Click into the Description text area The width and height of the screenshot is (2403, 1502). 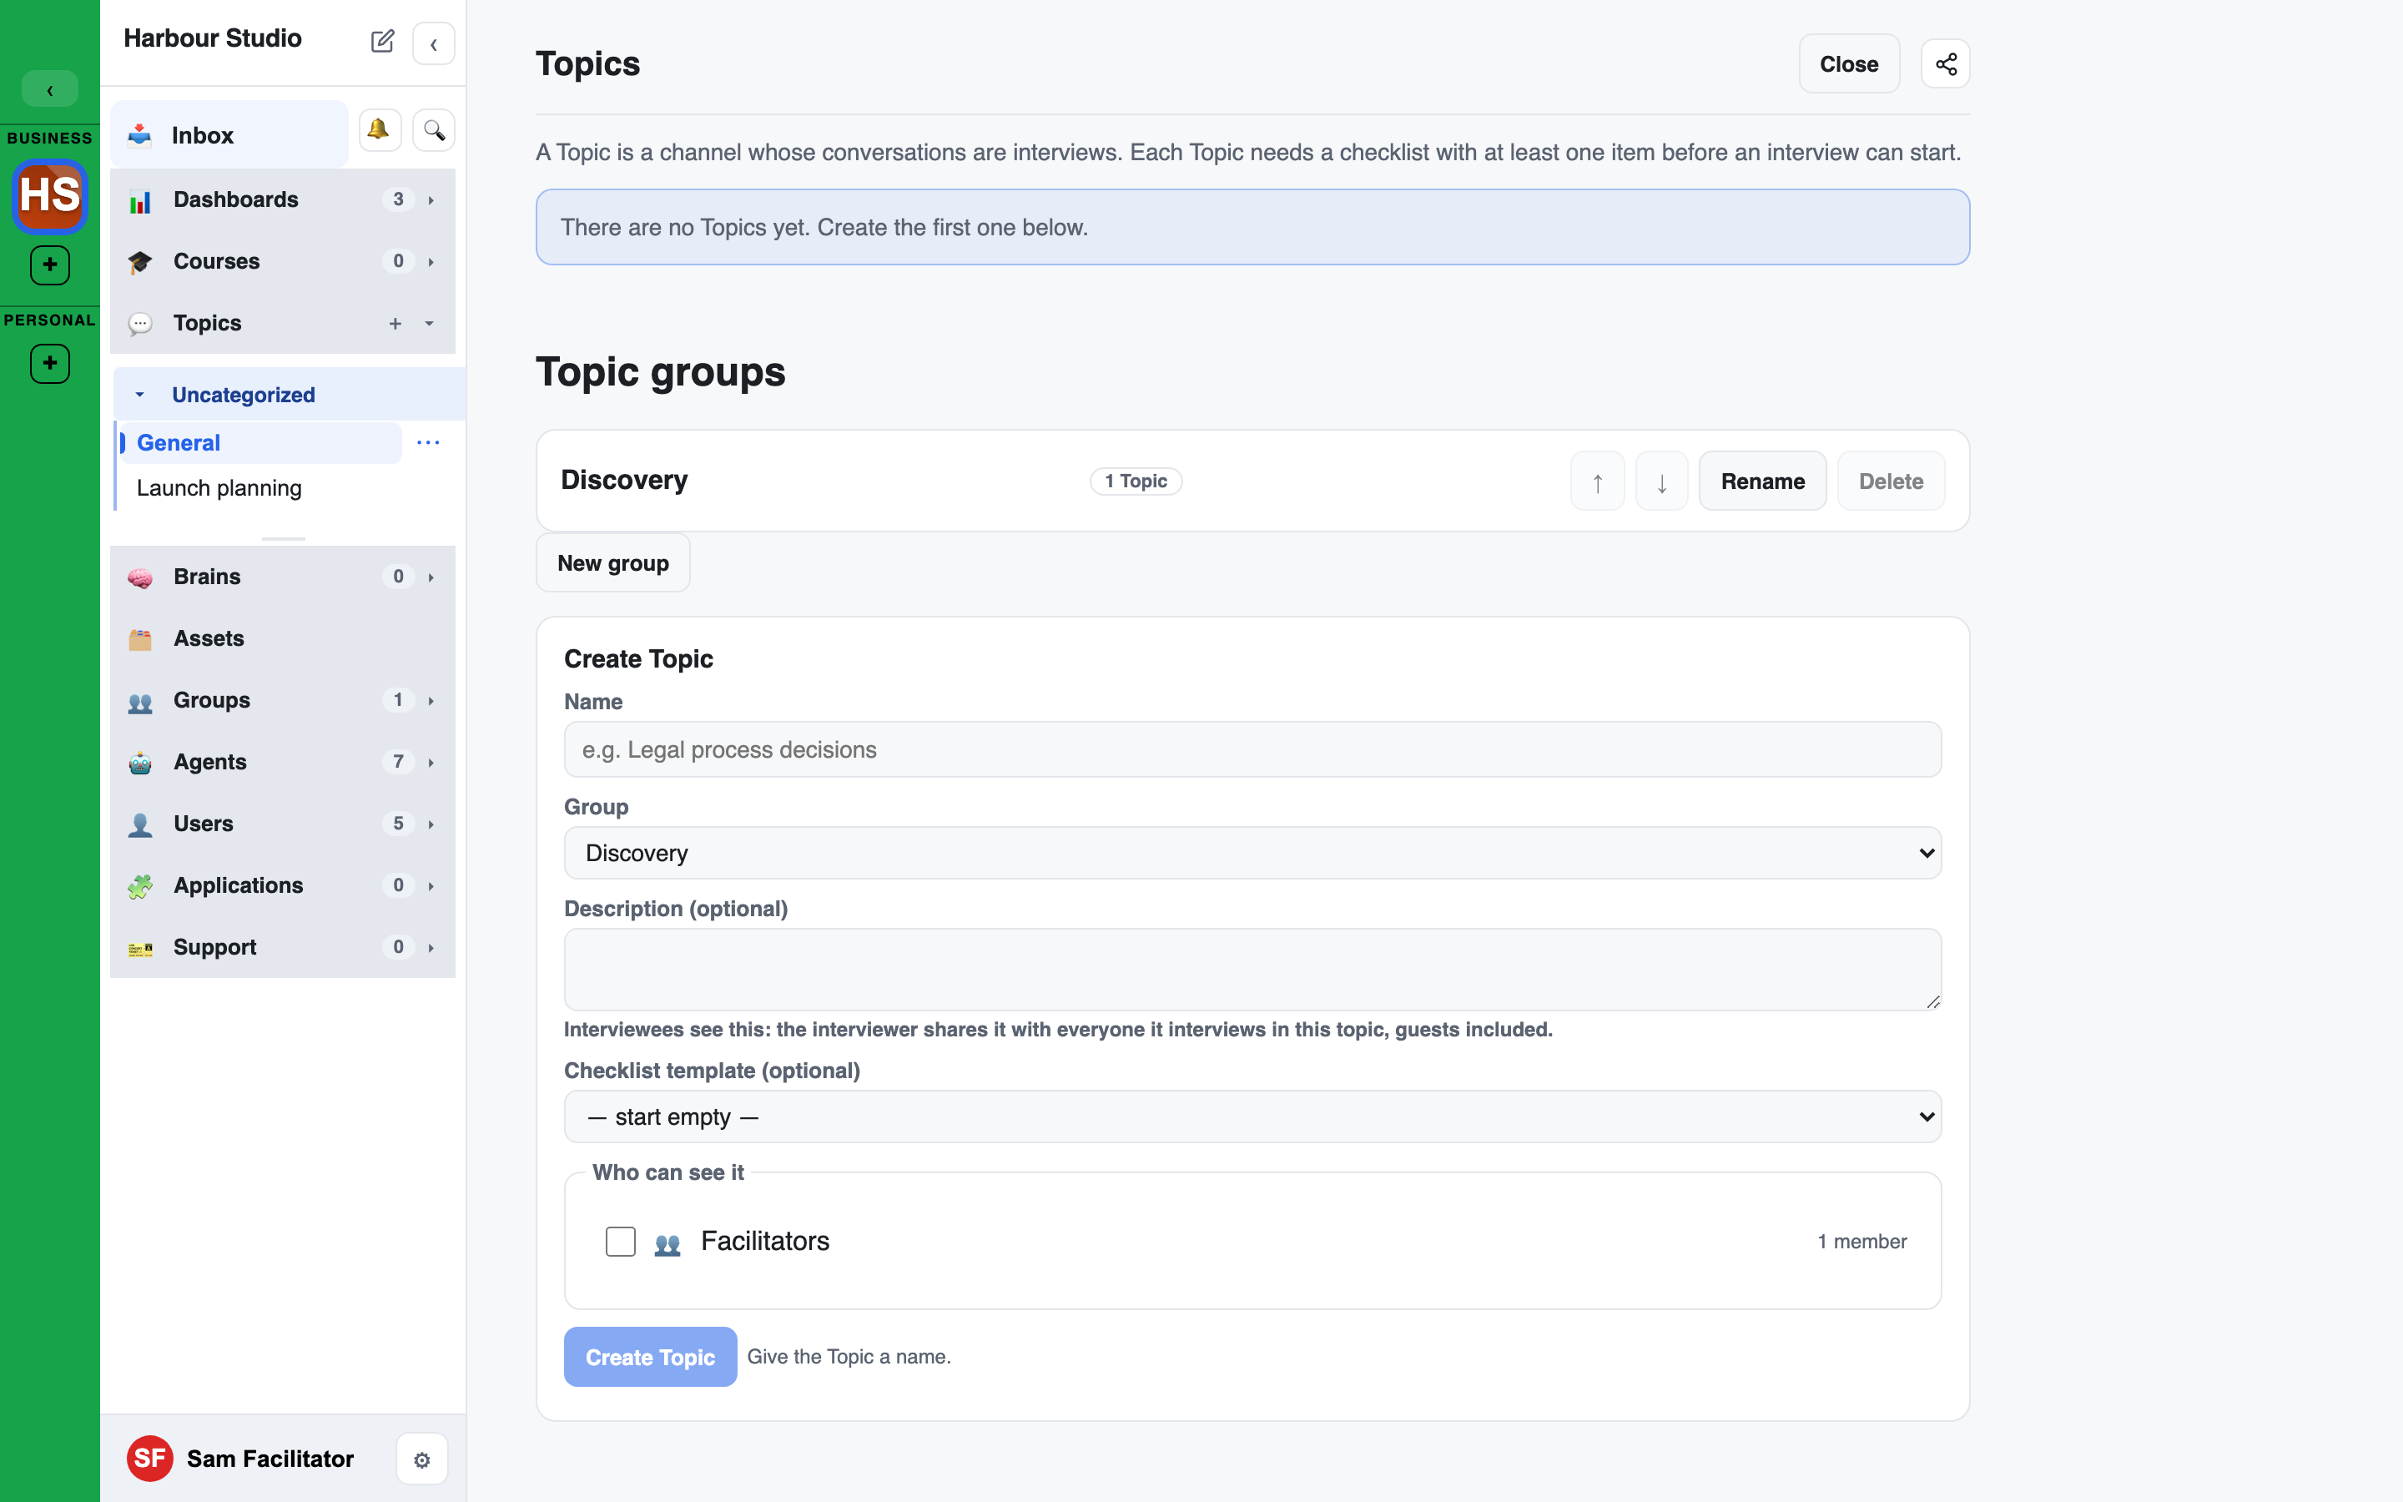click(x=1252, y=970)
